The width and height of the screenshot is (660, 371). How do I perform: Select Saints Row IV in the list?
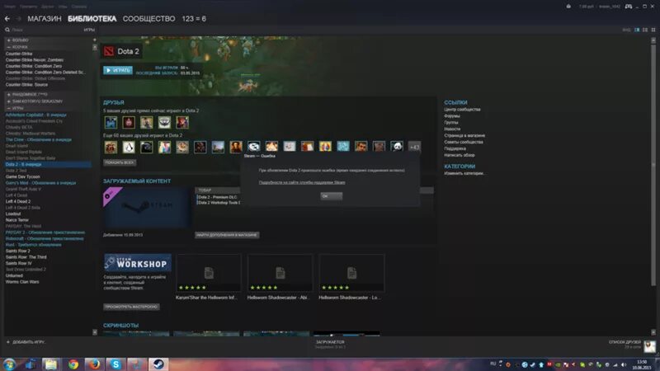click(18, 263)
